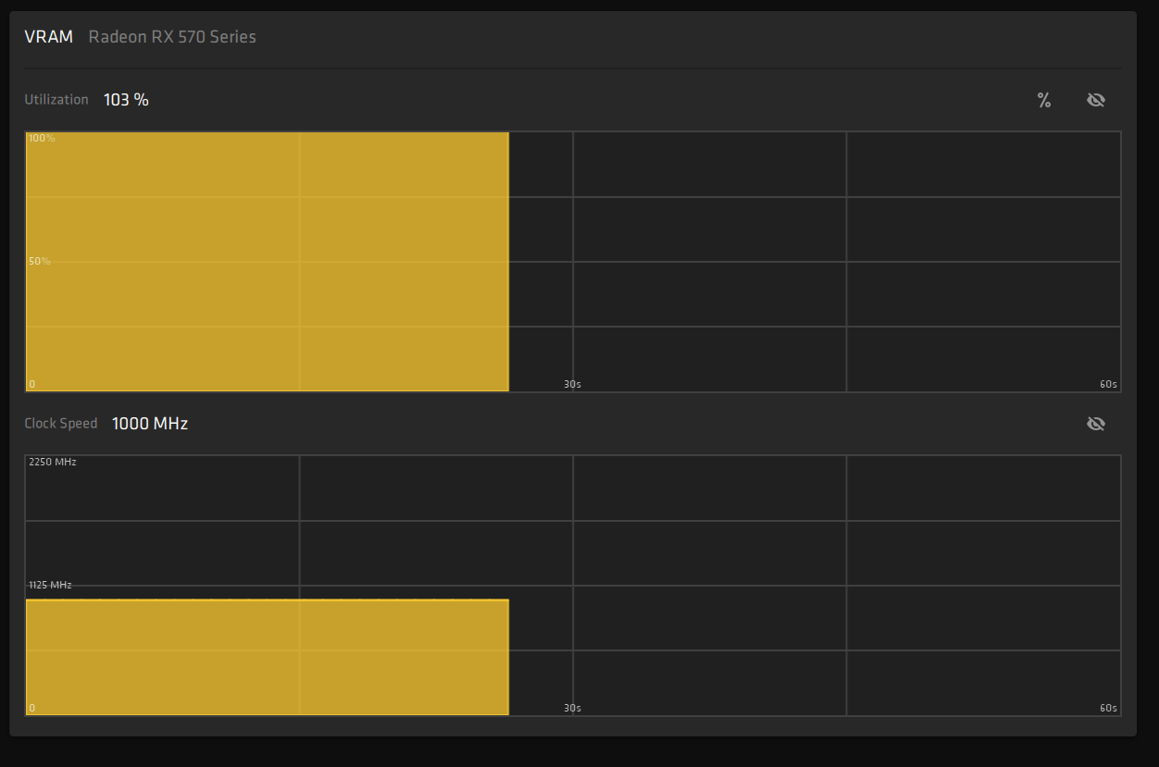This screenshot has width=1159, height=767.
Task: Click the 103 % utilization value
Action: [126, 100]
